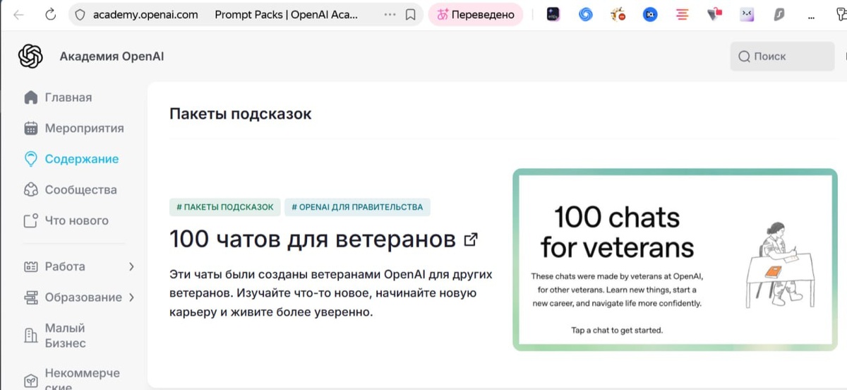Click the external link icon beside the title

coord(471,240)
